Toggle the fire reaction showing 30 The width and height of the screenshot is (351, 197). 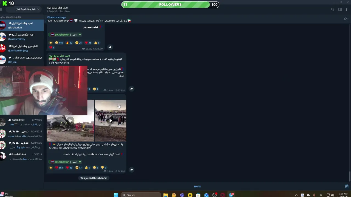[x=69, y=43]
